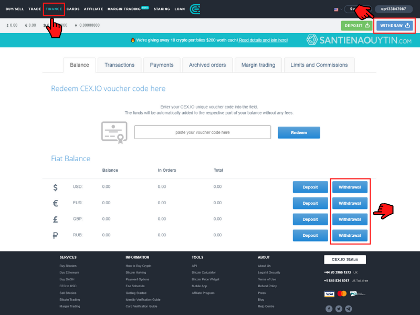Open the TRADE menu item
This screenshot has width=420, height=315.
(x=35, y=9)
